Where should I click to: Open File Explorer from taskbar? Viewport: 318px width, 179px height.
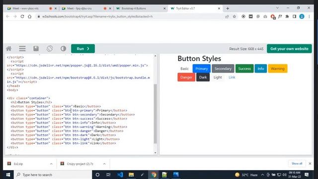(x=131, y=175)
